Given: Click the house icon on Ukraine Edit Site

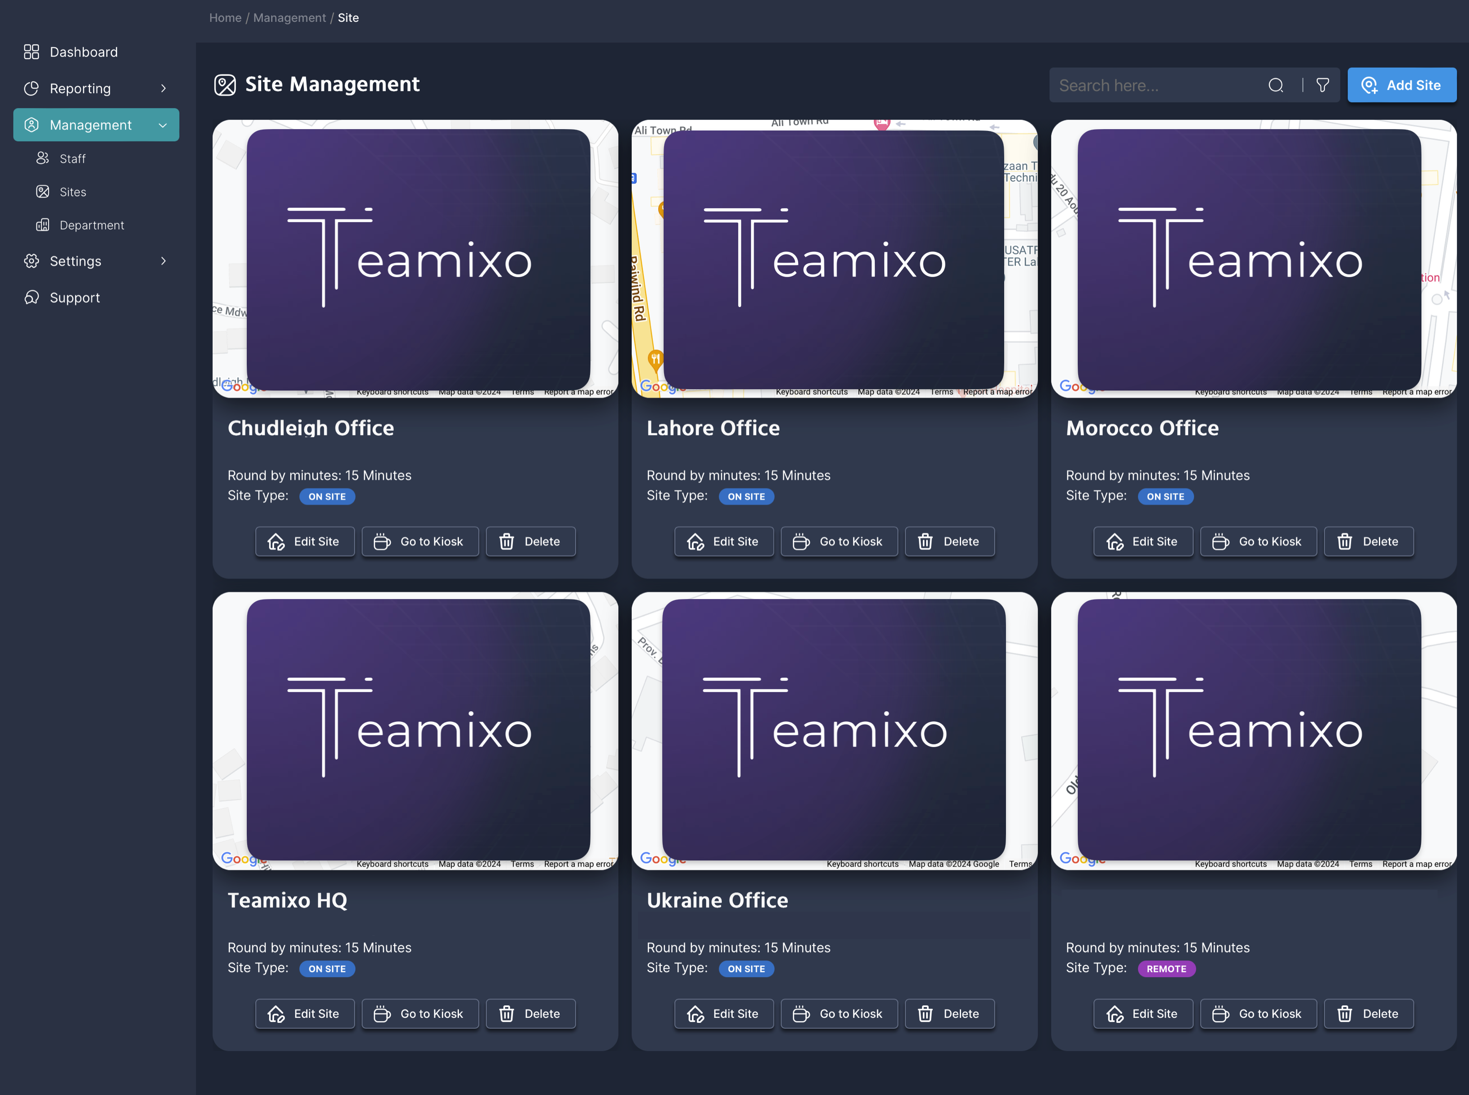Looking at the screenshot, I should click(x=695, y=1013).
